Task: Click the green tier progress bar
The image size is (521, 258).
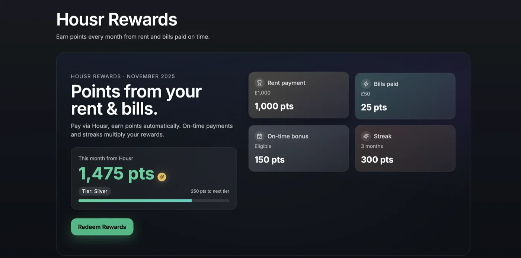Action: [154, 200]
